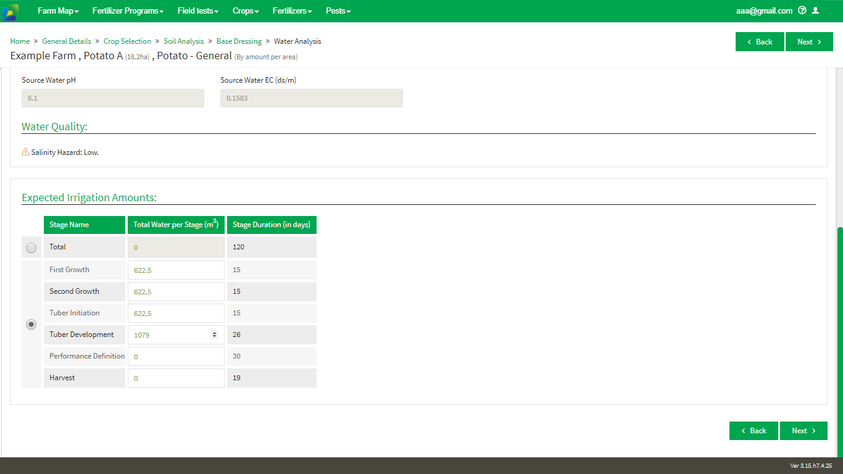
Task: Click the Water Analysis breadcrumb text
Action: tap(297, 41)
